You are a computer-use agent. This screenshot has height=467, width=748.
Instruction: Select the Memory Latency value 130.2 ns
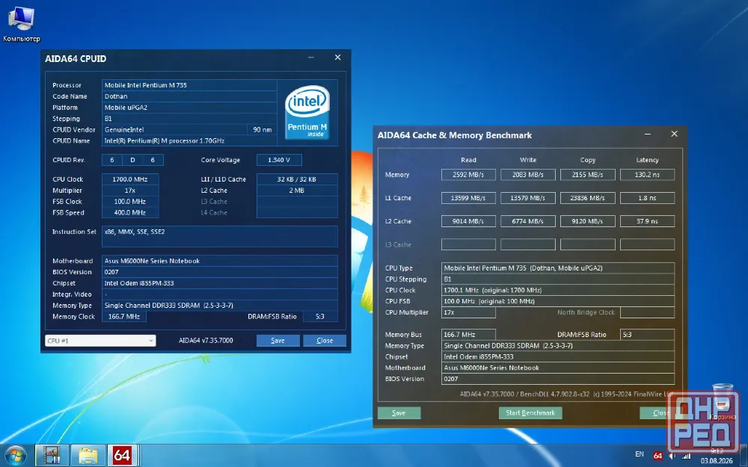click(x=647, y=175)
